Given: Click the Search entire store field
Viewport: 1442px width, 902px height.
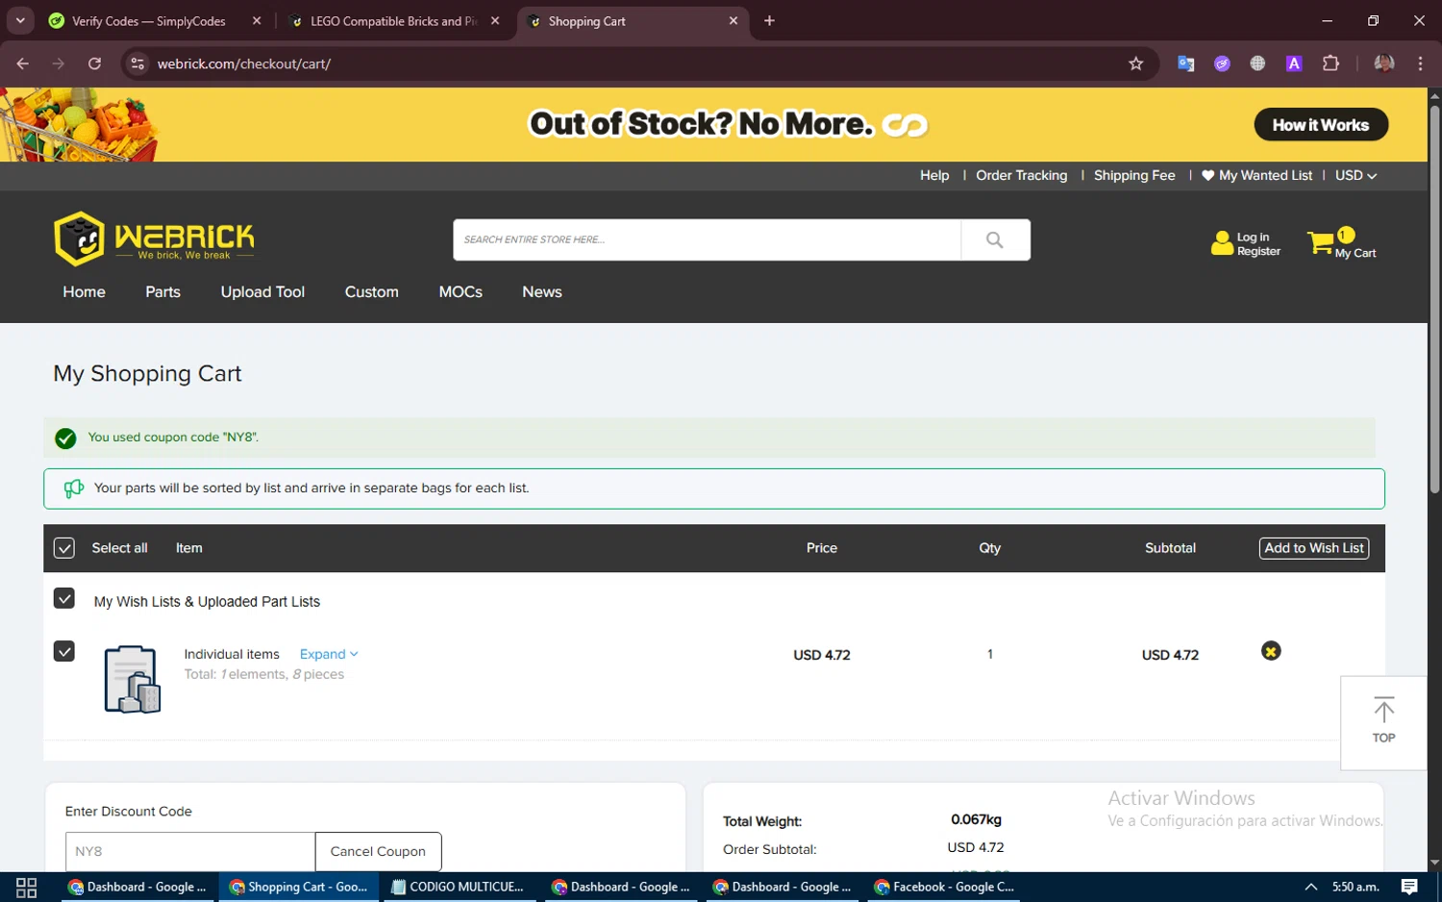Looking at the screenshot, I should click(707, 239).
